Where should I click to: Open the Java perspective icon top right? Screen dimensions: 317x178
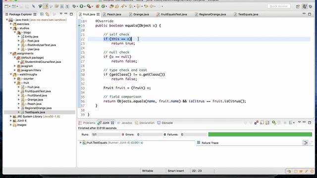tap(305, 6)
